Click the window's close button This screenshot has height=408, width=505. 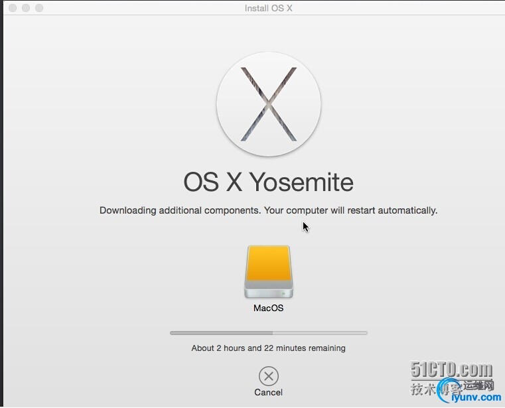13,8
